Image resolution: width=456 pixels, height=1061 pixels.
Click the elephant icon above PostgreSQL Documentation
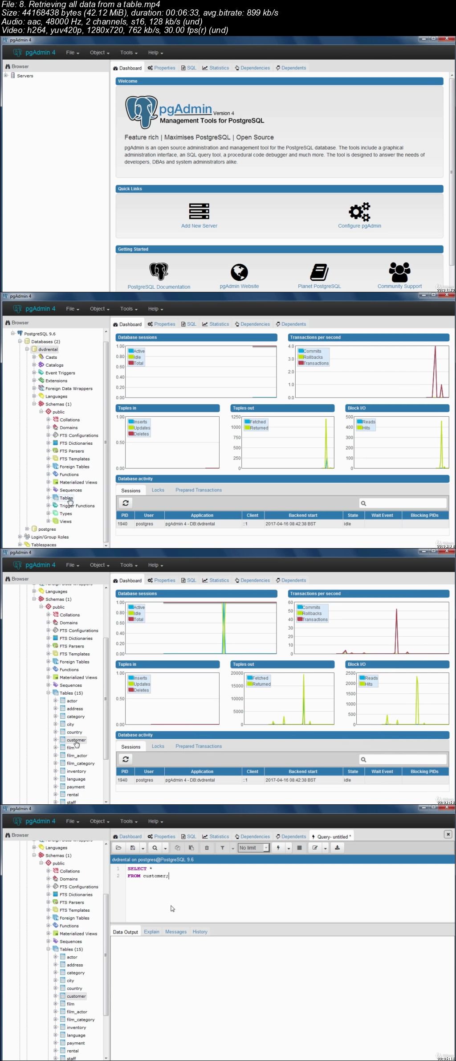click(x=159, y=271)
